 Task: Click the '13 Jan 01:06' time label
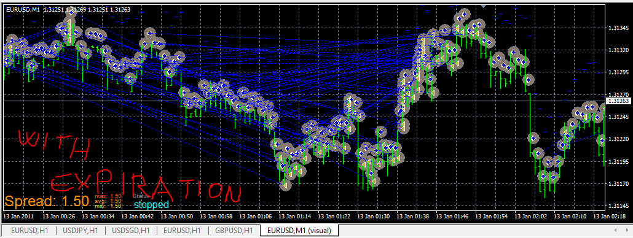(256, 217)
